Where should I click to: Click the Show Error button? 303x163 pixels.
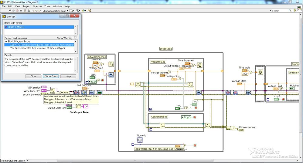(51, 76)
